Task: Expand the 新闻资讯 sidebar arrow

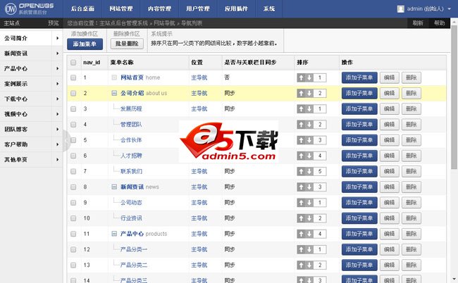Action: click(57, 54)
